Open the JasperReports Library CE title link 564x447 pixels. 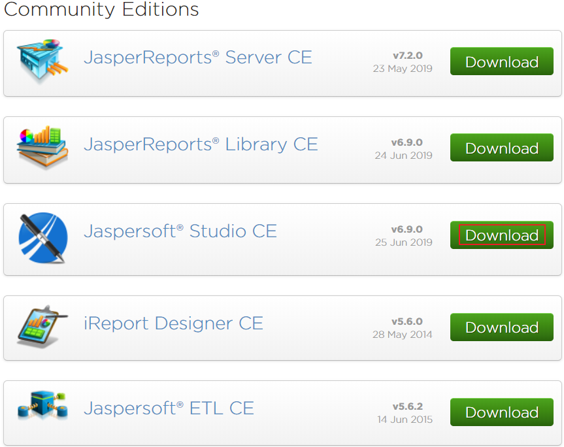tap(201, 144)
